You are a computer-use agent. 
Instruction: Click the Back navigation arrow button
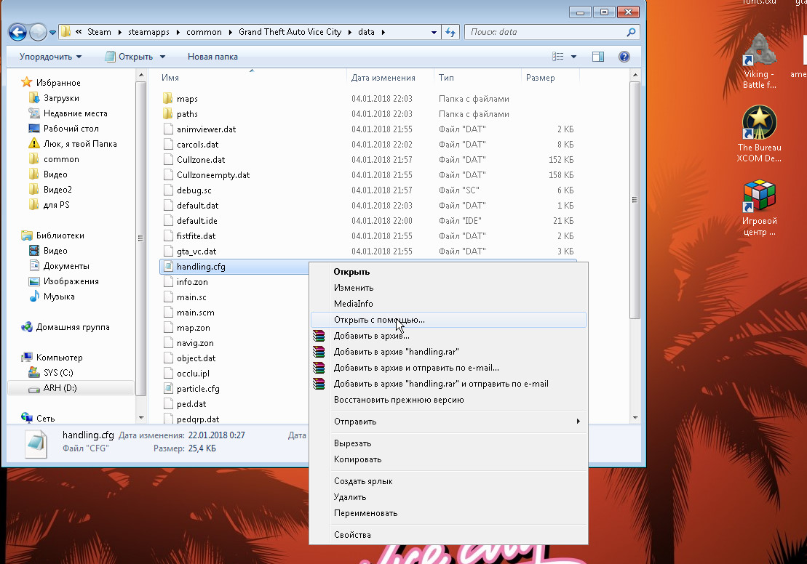17,33
